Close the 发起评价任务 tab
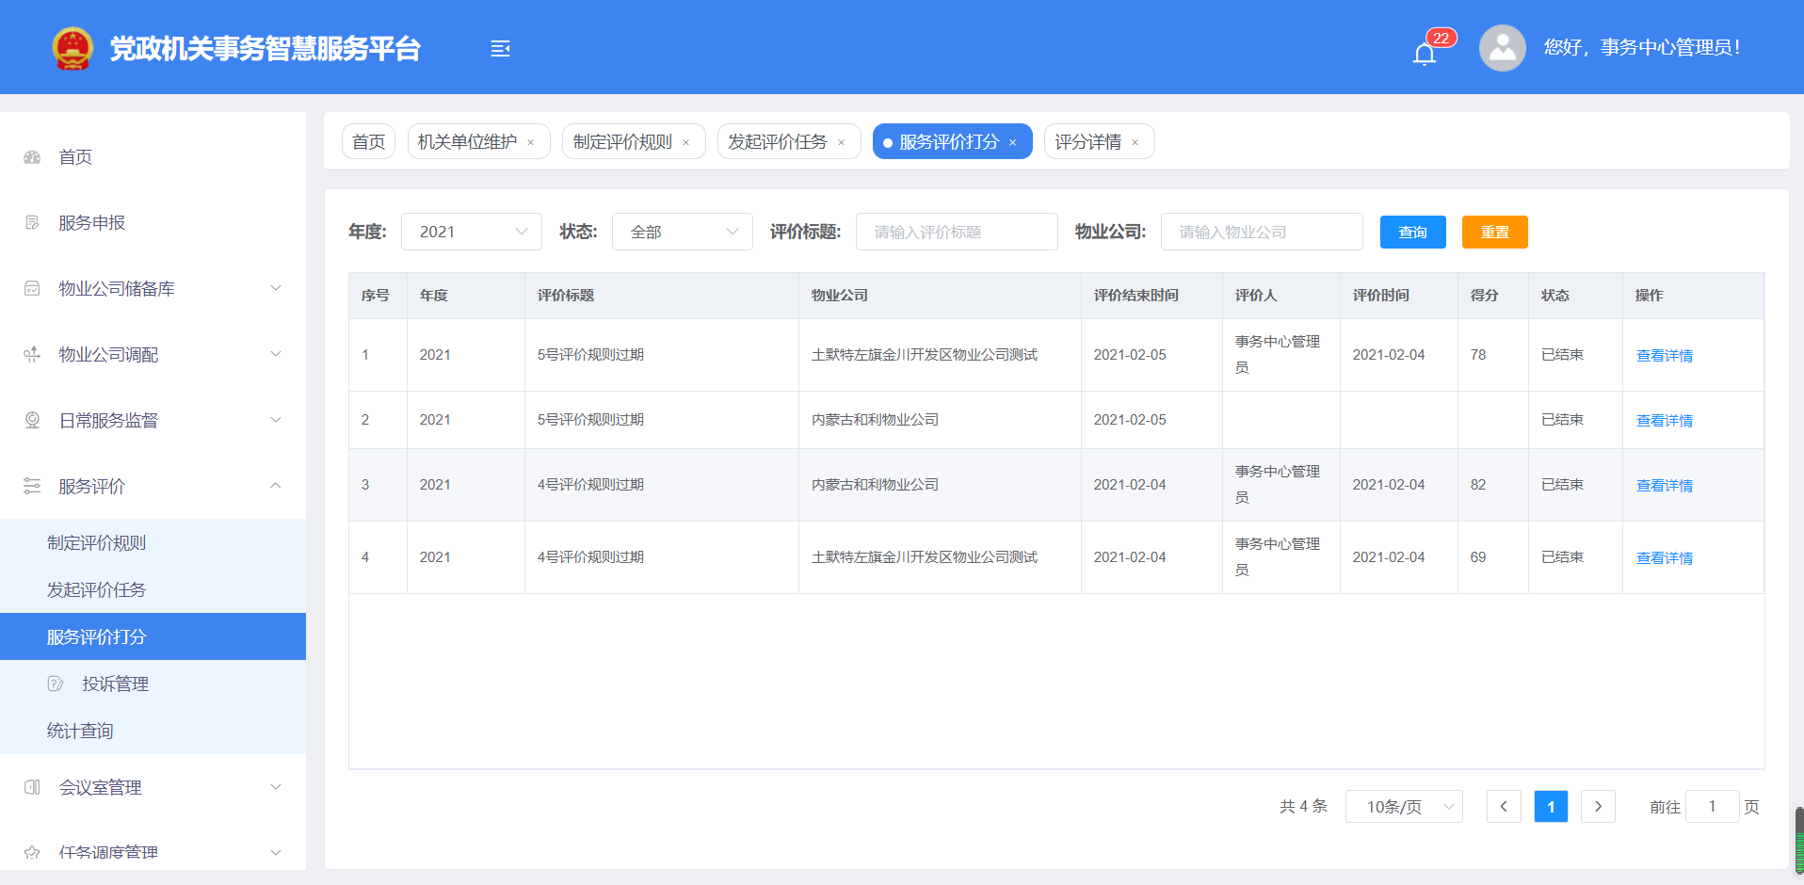Viewport: 1804px width, 885px height. (x=842, y=143)
